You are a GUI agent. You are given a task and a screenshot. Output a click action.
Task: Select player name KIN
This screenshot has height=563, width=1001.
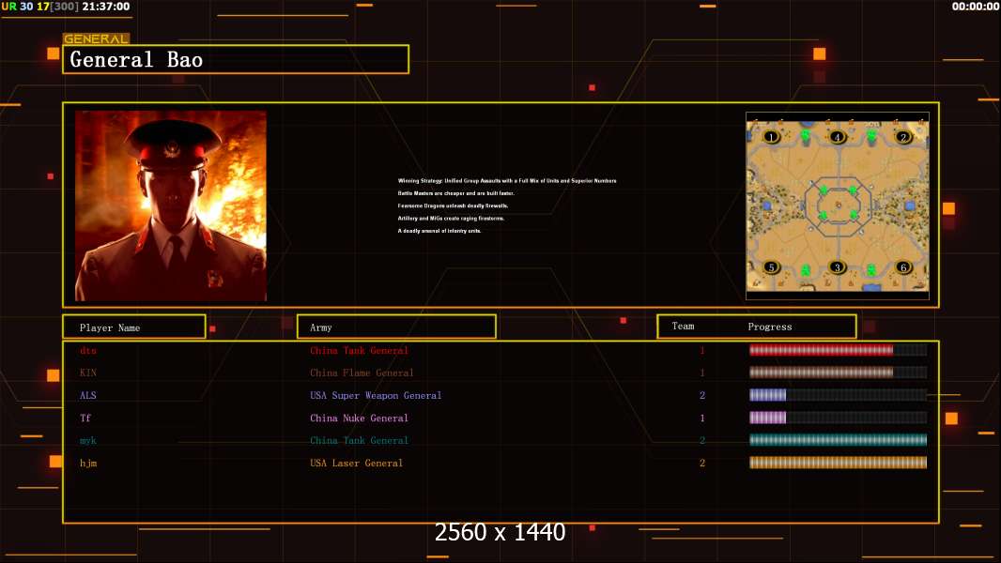88,373
